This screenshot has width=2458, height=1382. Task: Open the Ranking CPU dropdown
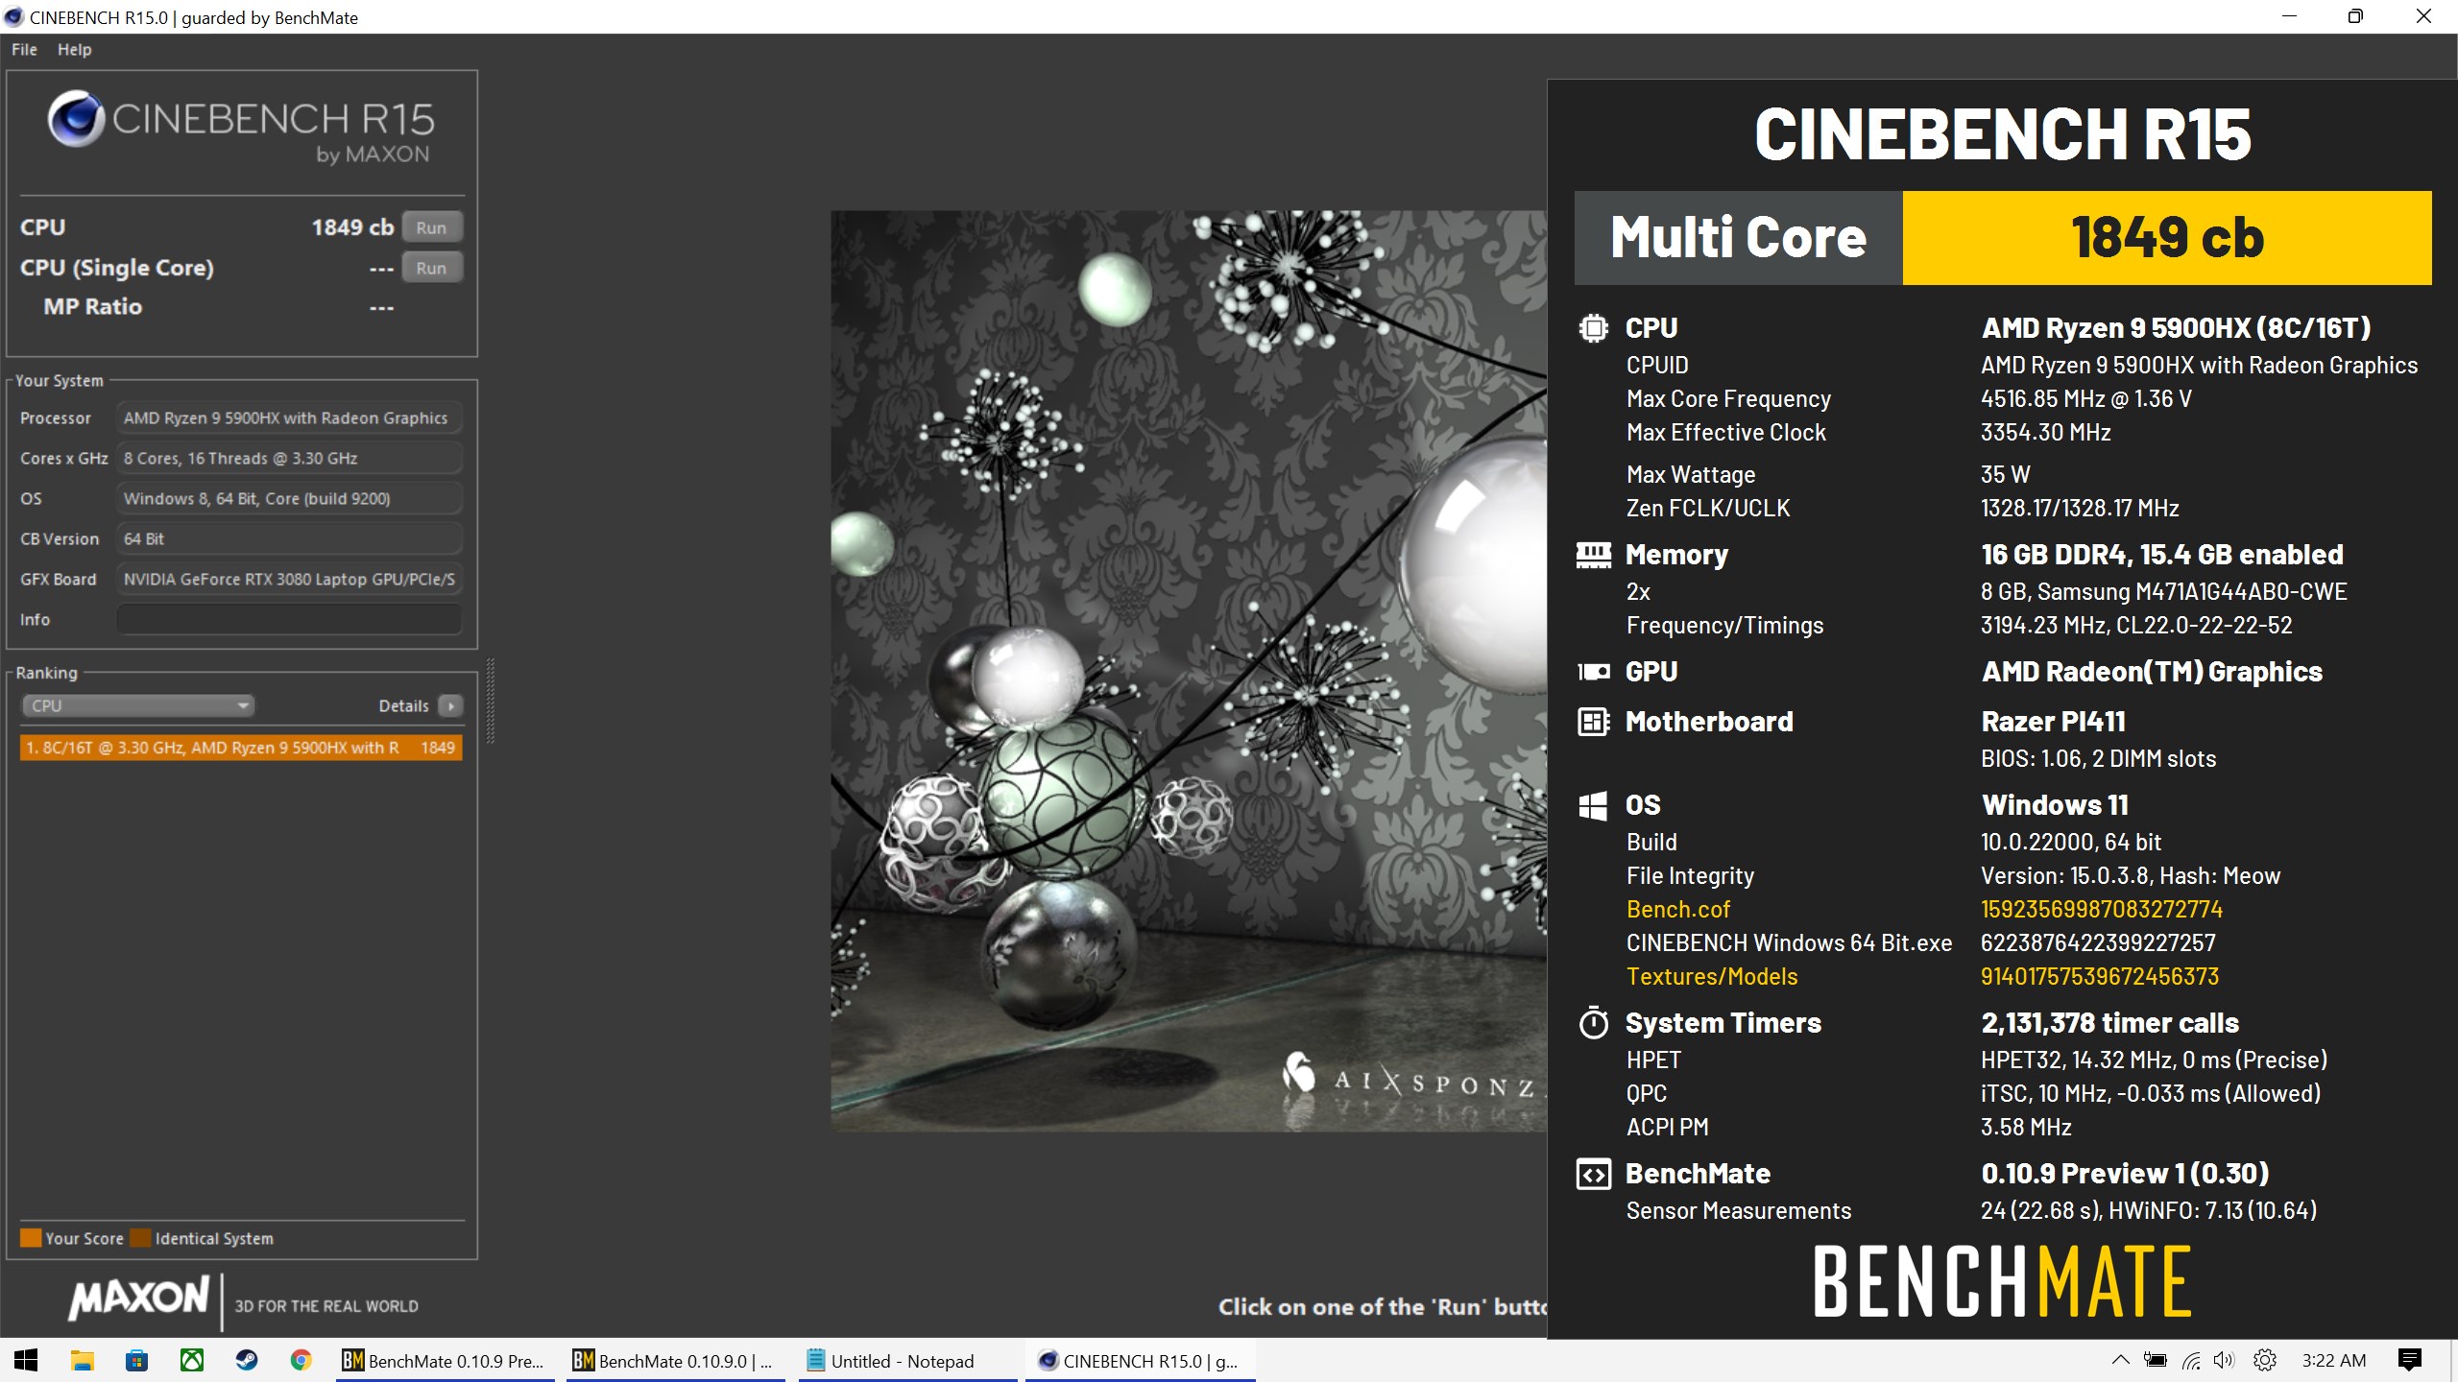[x=137, y=705]
